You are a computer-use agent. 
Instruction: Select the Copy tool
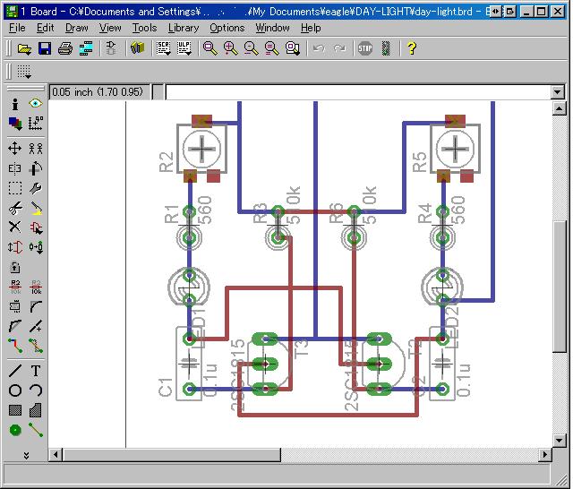point(36,149)
